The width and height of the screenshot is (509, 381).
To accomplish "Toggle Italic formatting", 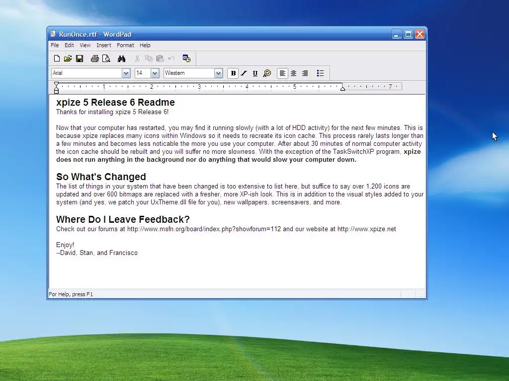I will (x=244, y=73).
